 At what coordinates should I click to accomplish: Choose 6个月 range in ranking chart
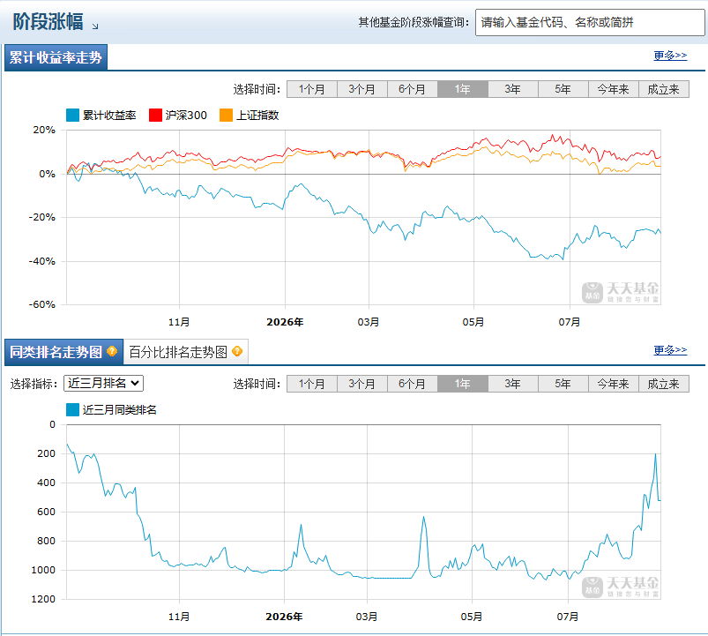(x=413, y=384)
